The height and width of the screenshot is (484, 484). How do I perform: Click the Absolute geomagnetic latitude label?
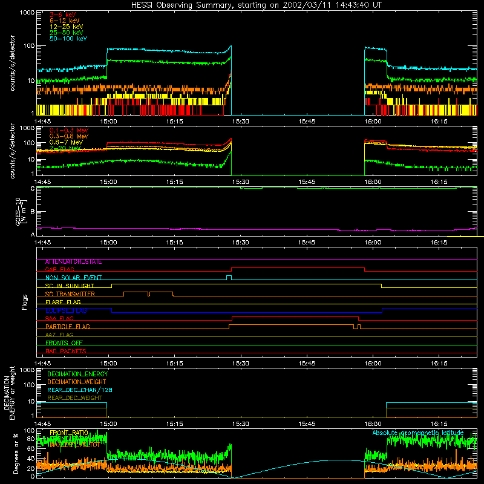[x=418, y=433]
